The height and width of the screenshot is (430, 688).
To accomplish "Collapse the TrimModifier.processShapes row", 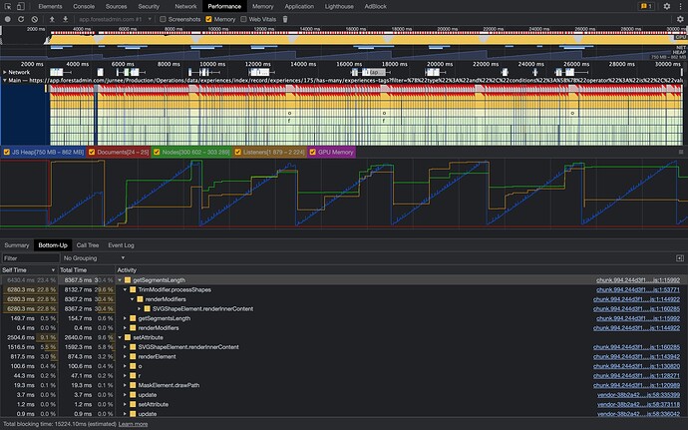I will click(125, 290).
